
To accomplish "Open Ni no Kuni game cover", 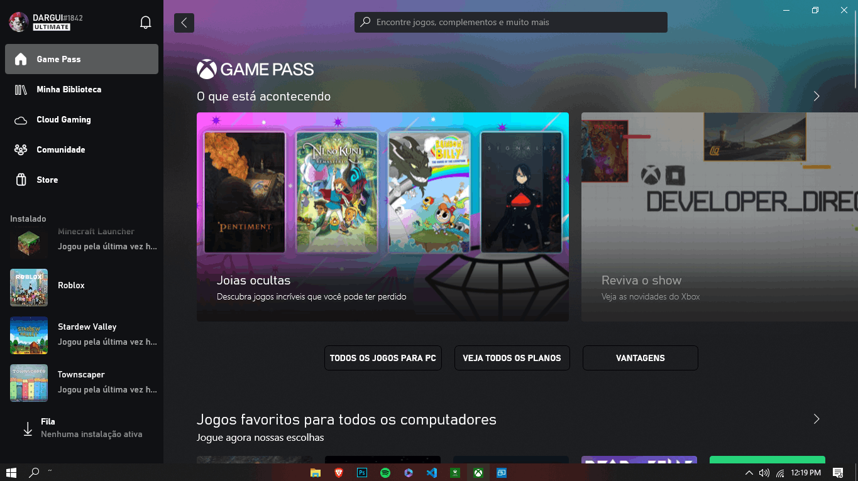I will point(337,192).
